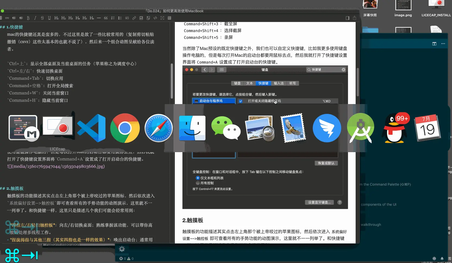Insert a heading level 2 (H2)
The width and height of the screenshot is (452, 263).
click(x=64, y=18)
